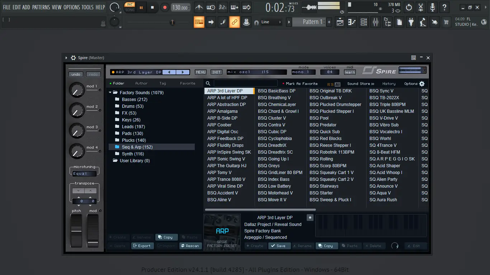490x275 pixels.
Task: Save the current Spire preset
Action: [x=279, y=246]
